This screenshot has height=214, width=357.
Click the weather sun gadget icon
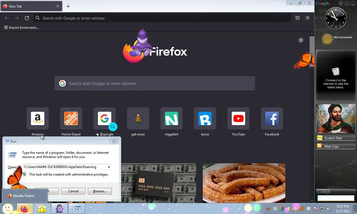[327, 39]
